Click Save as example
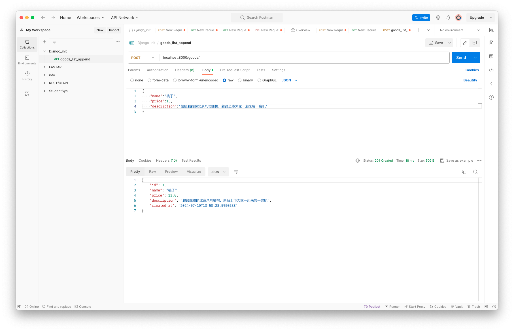Screen dimensions: 514x331 click(457, 161)
